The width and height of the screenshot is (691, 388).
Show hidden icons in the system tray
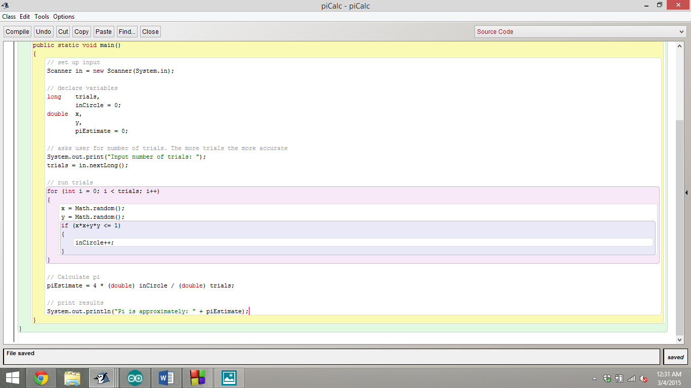point(594,377)
